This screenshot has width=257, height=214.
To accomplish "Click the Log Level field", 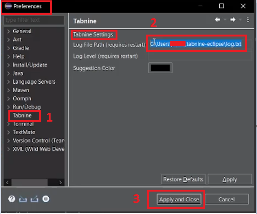I will pyautogui.click(x=200, y=56).
